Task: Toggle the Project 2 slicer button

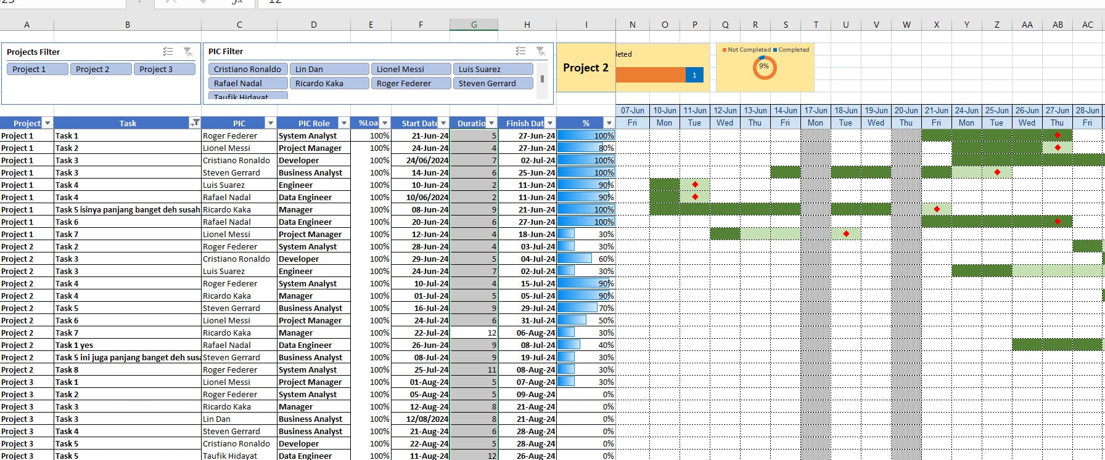Action: pyautogui.click(x=101, y=69)
